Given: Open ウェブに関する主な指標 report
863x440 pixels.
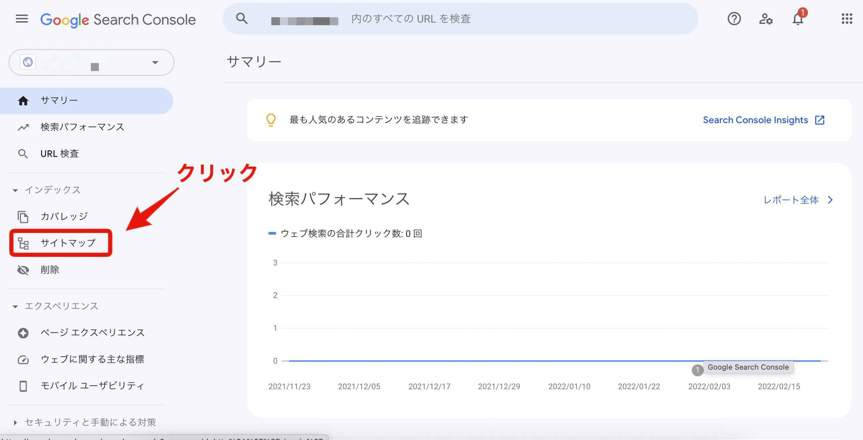Looking at the screenshot, I should pos(92,359).
